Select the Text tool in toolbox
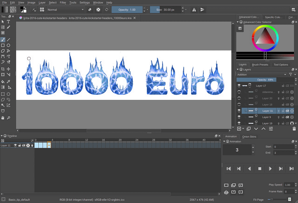Image resolution: width=298 pixels, height=203 pixels. pyautogui.click(x=8, y=22)
